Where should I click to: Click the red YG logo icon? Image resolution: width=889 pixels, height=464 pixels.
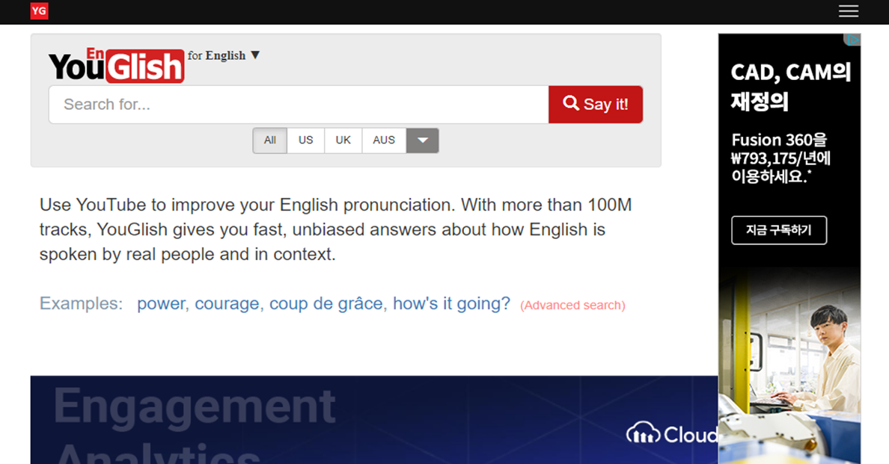pos(39,10)
